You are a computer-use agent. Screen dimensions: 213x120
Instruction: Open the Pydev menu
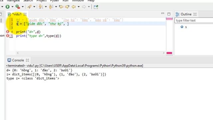coord(55,1)
